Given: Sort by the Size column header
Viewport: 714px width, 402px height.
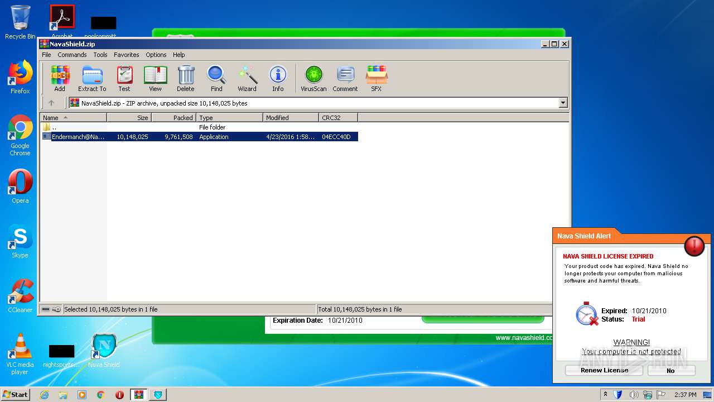Looking at the screenshot, I should click(129, 117).
